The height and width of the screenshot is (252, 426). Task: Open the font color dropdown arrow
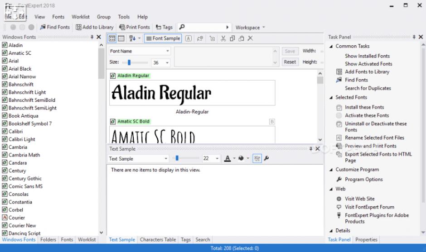(234, 158)
